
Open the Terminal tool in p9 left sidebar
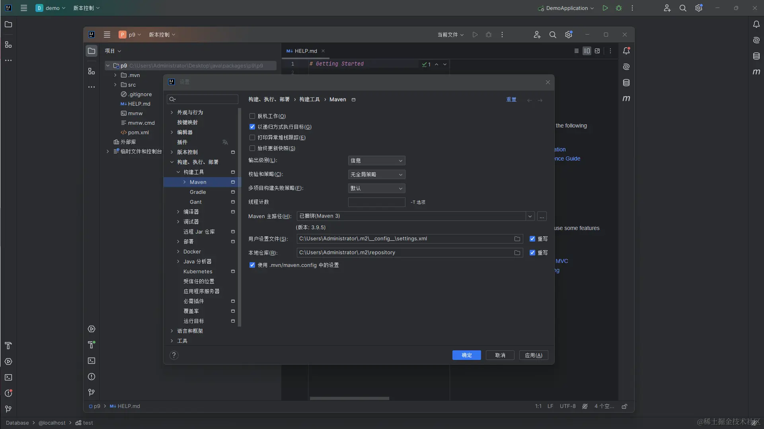tap(92, 361)
